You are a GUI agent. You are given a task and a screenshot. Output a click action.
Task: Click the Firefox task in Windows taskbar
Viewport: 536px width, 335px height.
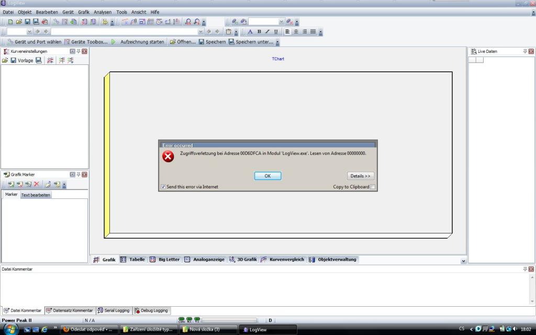point(87,330)
